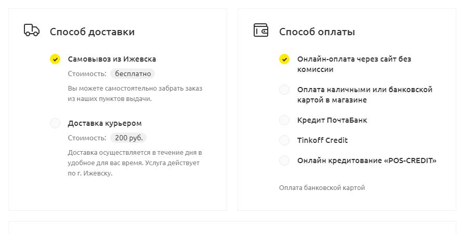Click the Оплата банковской картой description
Viewport: 459px width, 234px height.
click(322, 188)
